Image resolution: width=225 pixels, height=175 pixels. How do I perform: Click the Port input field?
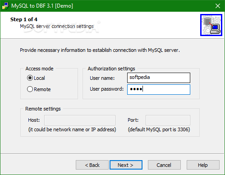coord(168,120)
